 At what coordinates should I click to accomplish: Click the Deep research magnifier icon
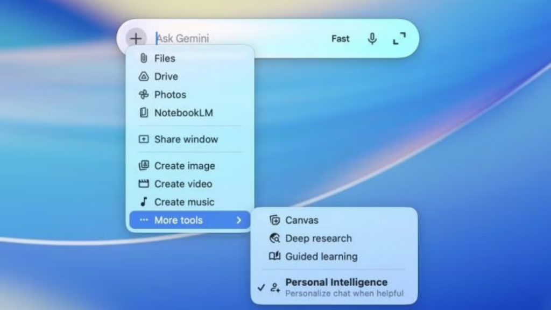[x=274, y=238]
